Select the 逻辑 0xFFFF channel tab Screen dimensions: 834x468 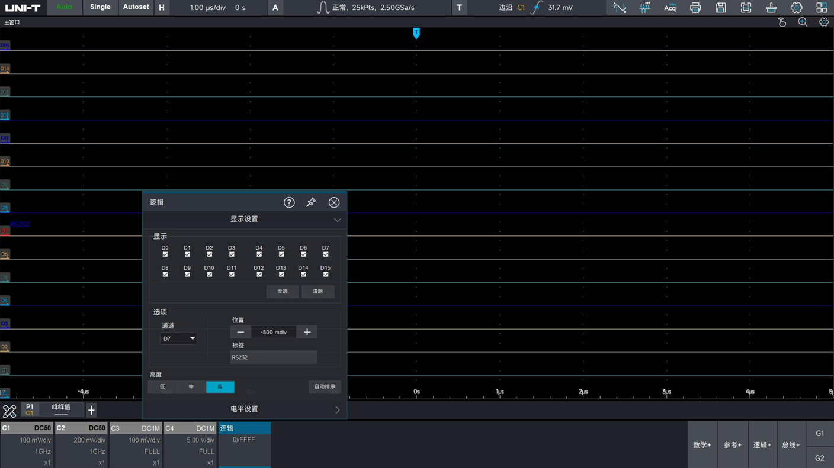coord(245,445)
